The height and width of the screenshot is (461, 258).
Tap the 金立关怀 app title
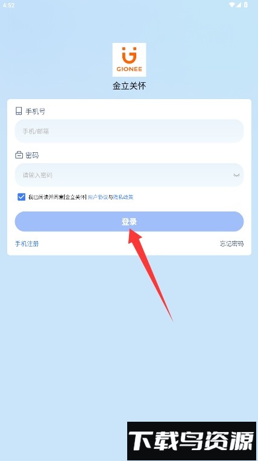pos(129,86)
